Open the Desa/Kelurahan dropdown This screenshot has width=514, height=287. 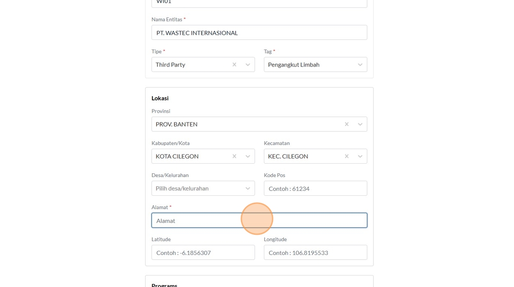[203, 188]
